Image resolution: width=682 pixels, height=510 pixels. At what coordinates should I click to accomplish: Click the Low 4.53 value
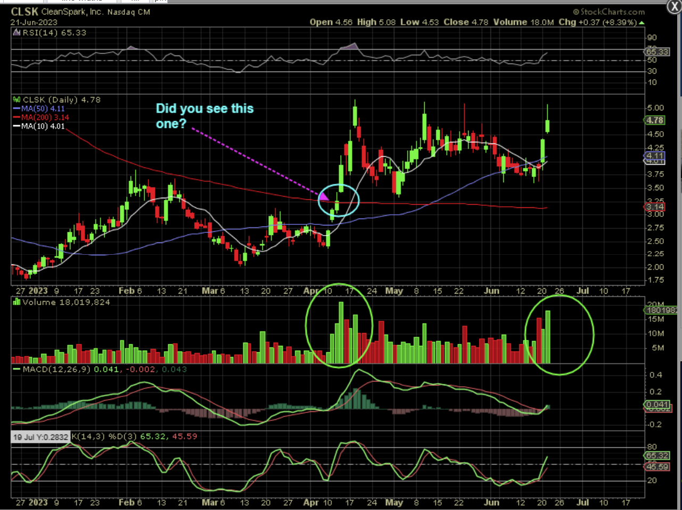pos(420,22)
